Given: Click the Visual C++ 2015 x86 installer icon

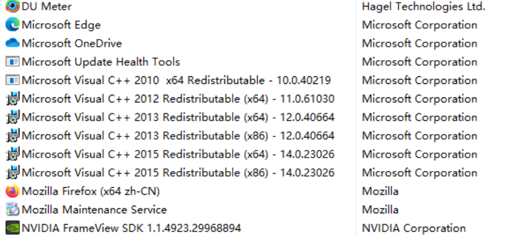Looking at the screenshot, I should click(12, 173).
